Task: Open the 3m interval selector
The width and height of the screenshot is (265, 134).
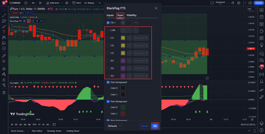Action: click(33, 3)
